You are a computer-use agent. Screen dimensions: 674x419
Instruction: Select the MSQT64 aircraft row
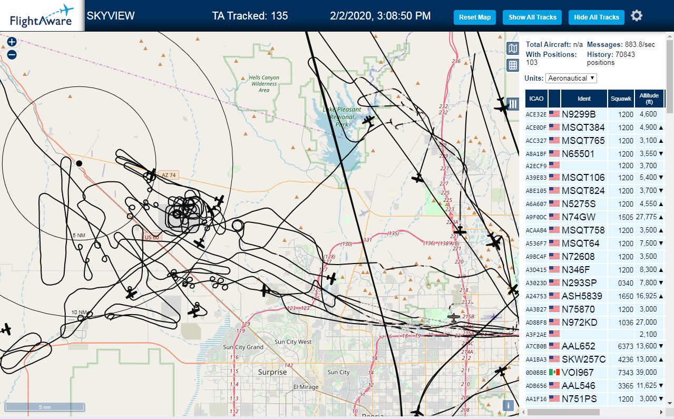pos(595,243)
